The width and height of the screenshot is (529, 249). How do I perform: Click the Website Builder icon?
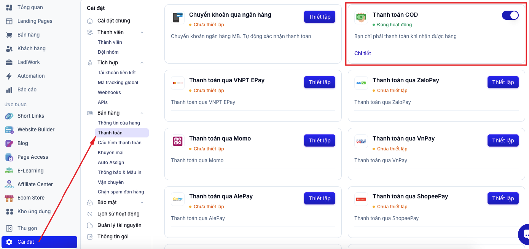click(x=9, y=129)
